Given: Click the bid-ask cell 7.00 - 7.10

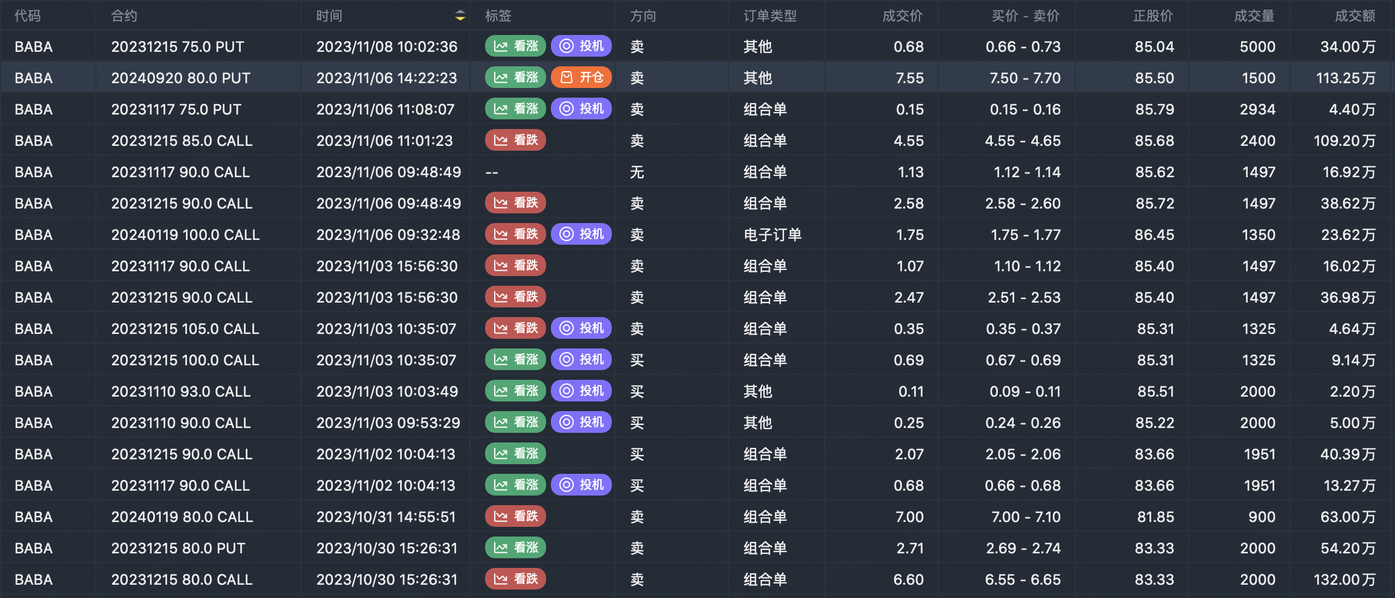Looking at the screenshot, I should [x=1026, y=517].
